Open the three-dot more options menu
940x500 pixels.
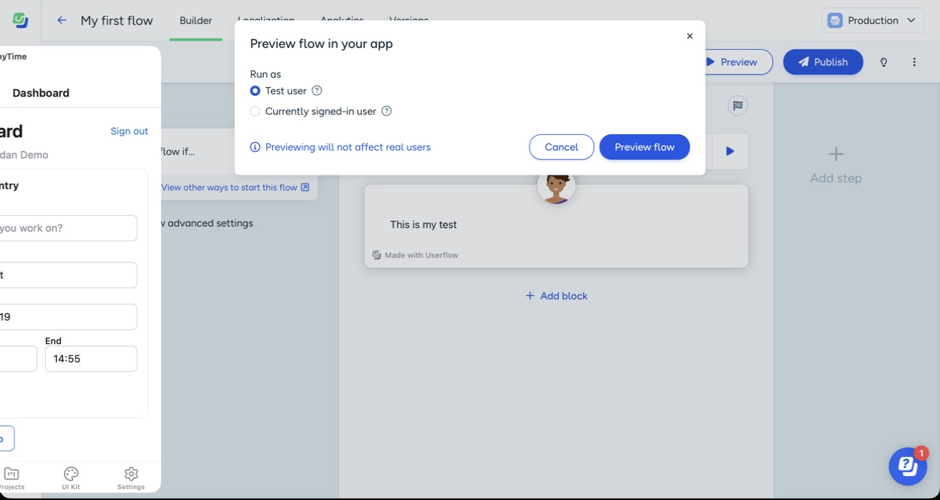click(914, 62)
